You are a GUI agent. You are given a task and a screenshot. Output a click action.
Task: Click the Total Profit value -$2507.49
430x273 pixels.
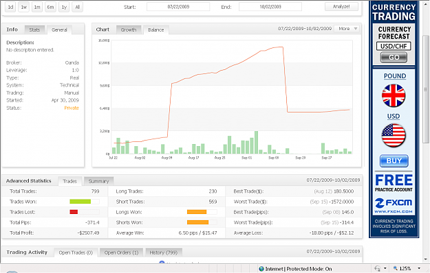(x=88, y=233)
